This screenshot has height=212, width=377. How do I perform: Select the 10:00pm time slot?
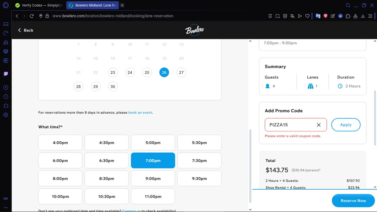click(60, 196)
